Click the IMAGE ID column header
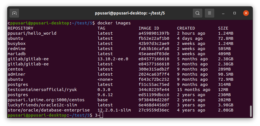260x126 pixels. click(149, 28)
